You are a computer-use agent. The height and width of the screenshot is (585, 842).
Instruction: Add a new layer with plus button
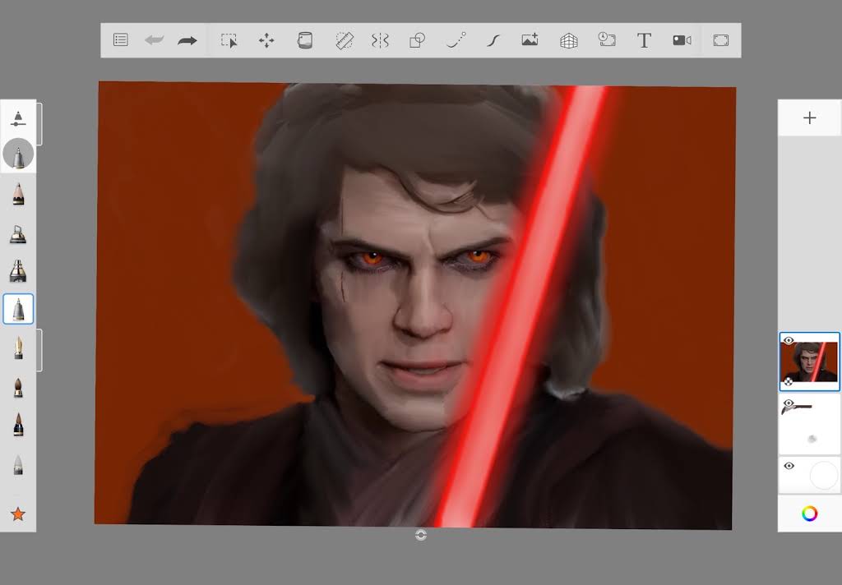[810, 118]
